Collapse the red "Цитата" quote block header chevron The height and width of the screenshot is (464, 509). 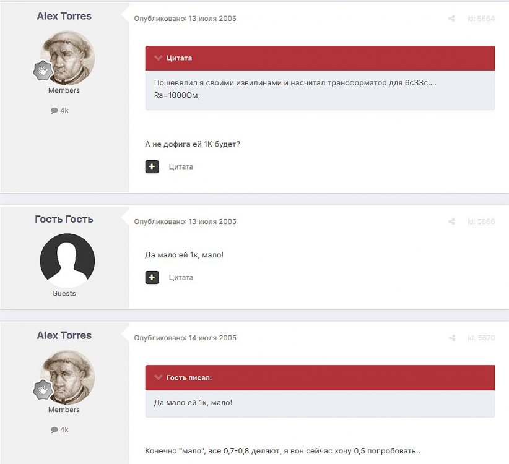(159, 58)
